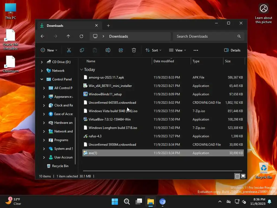Switch to details list view icon
277x208 pixels.
237,176
